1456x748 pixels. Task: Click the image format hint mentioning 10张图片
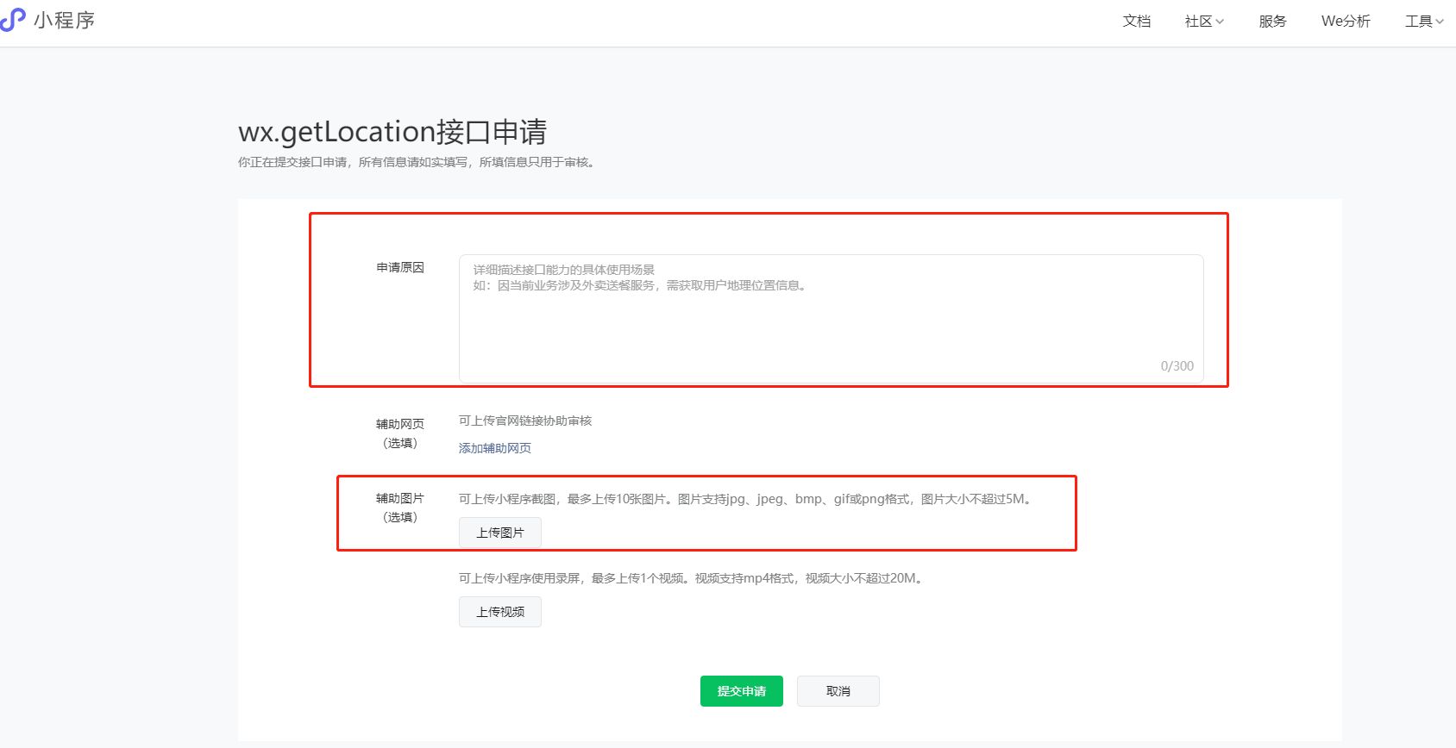[x=746, y=499]
